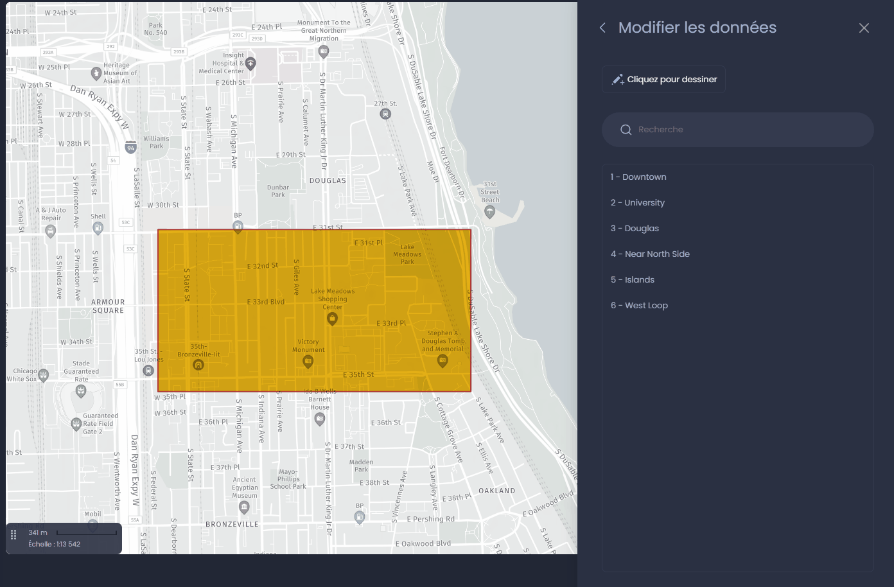Screen dimensions: 894x587
Task: Close the Modifier les données panel
Action: 864,28
